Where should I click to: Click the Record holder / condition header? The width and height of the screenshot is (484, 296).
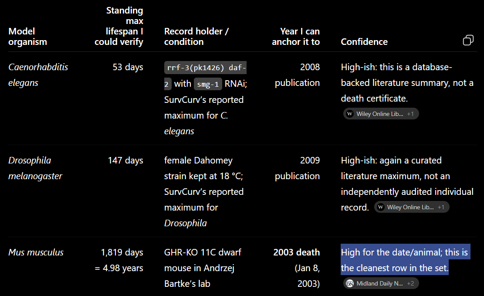196,37
